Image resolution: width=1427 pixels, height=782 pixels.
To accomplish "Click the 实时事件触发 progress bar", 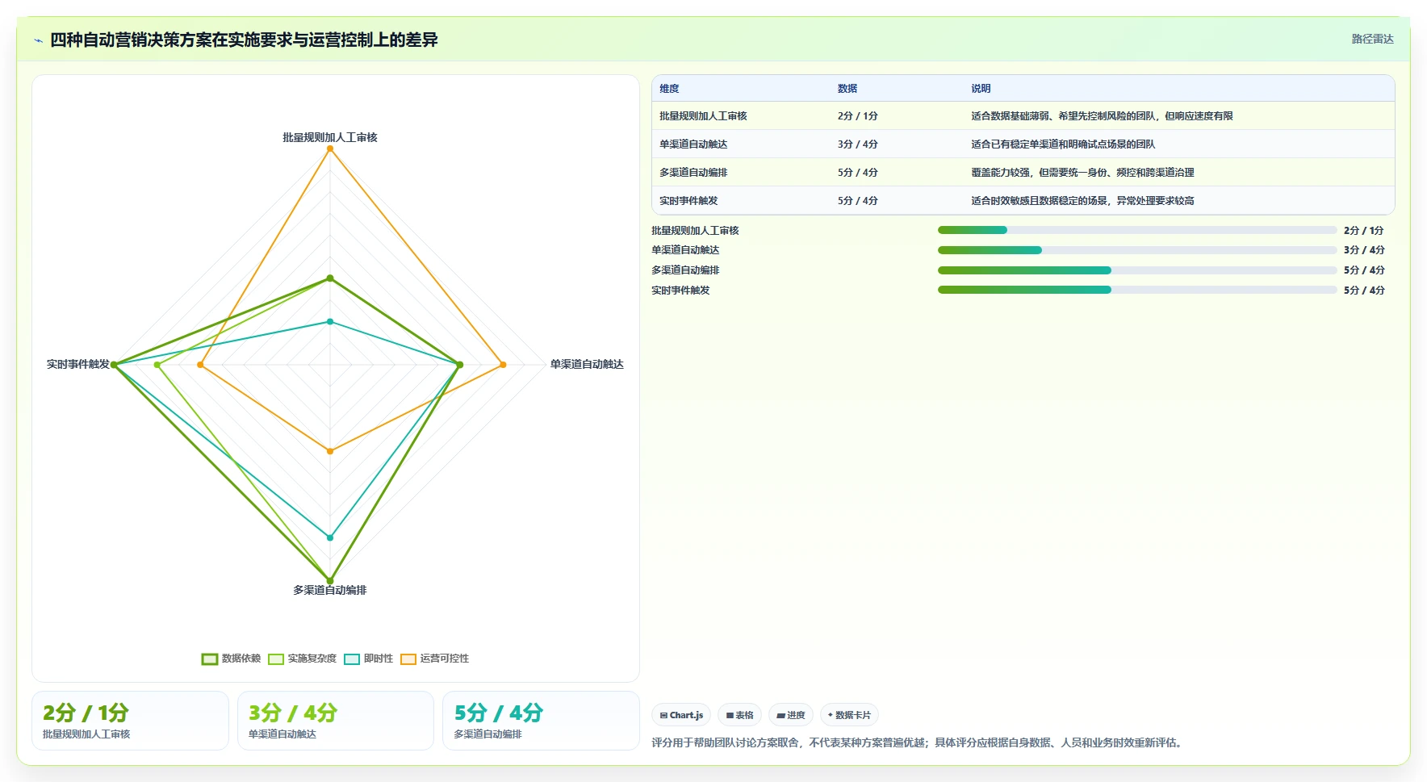I will (x=1137, y=290).
